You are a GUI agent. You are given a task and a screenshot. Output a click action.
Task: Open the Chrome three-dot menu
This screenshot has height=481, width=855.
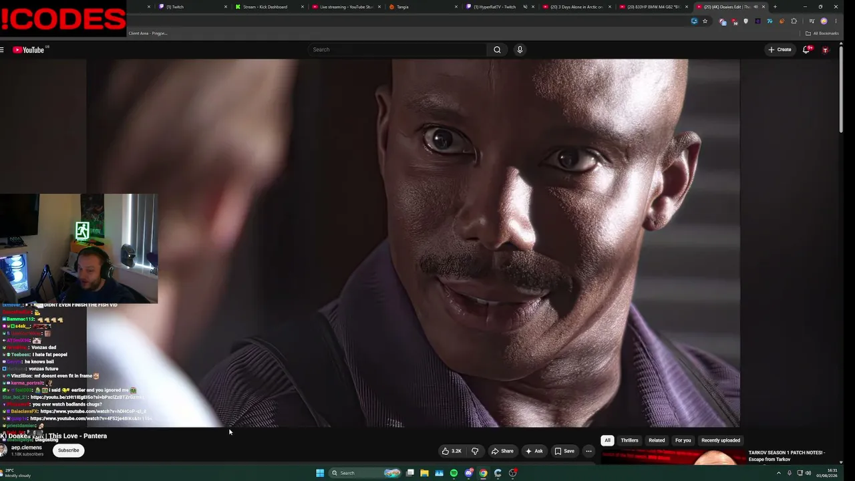(836, 21)
